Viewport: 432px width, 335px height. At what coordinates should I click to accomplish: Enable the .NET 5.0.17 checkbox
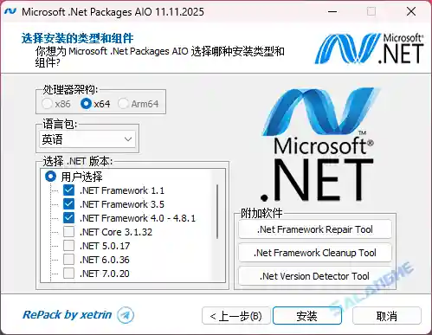click(68, 246)
